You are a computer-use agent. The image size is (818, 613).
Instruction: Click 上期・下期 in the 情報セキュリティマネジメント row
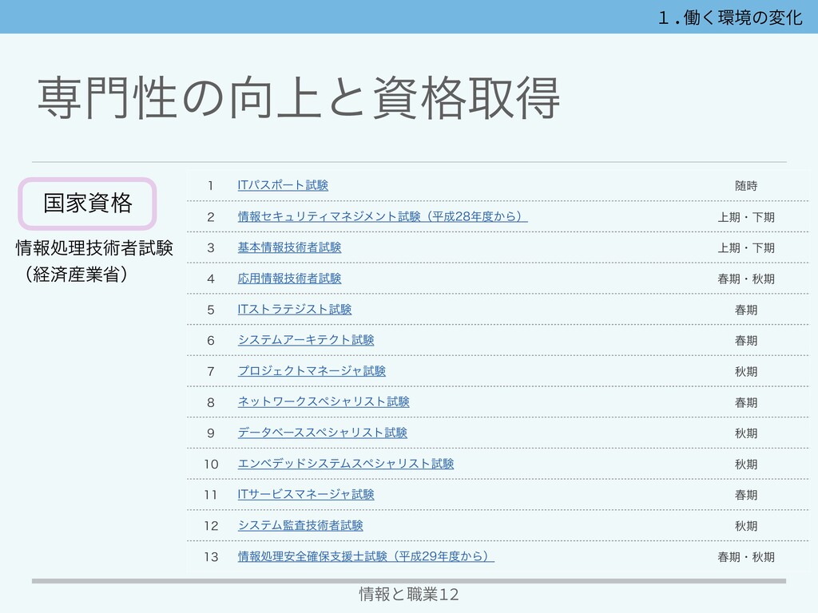(x=746, y=217)
